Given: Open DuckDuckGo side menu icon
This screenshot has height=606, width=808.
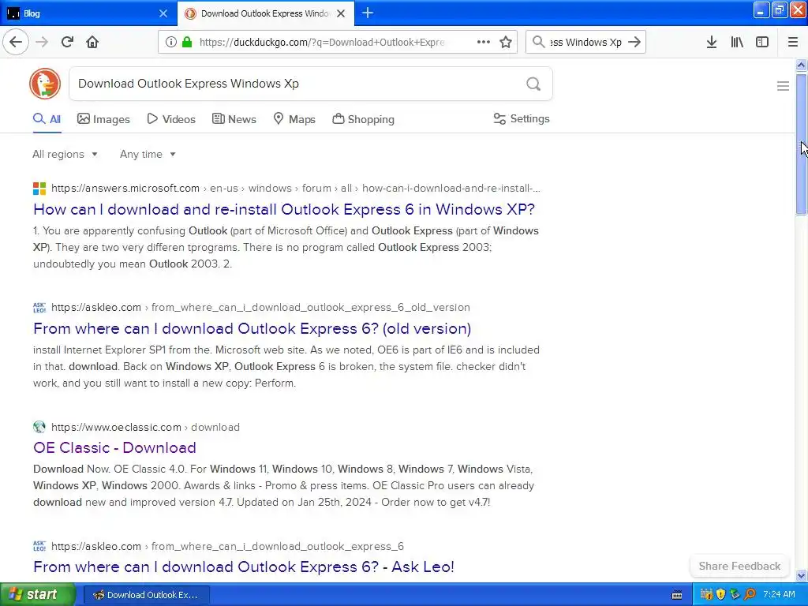Looking at the screenshot, I should (x=783, y=85).
